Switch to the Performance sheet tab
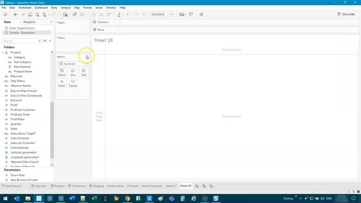This screenshot has height=203, width=361. [116, 186]
